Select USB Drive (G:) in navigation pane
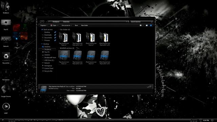217x122 pixels. (x=49, y=60)
